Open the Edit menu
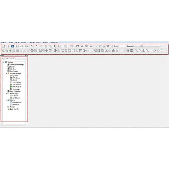This screenshot has height=169, width=169. (x=10, y=42)
